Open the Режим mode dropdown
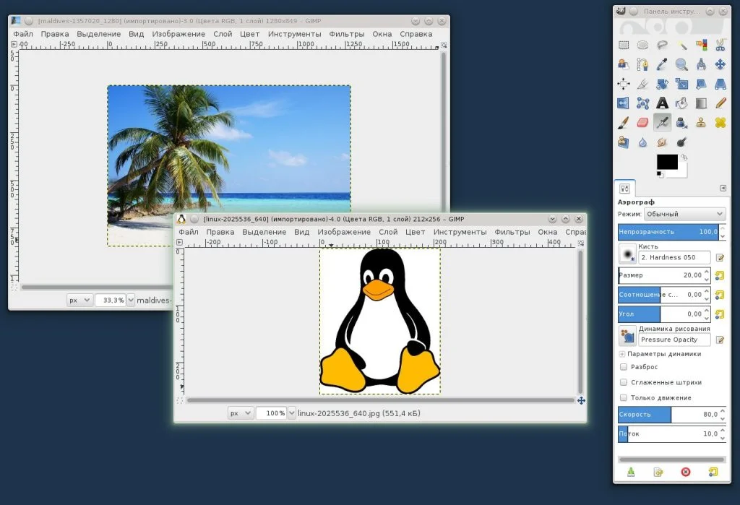Screen dimensions: 740x505 [682, 215]
